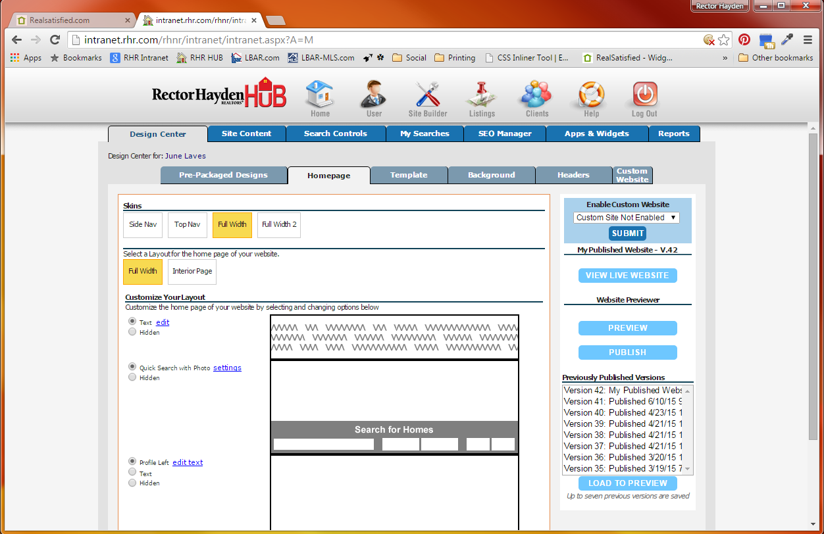This screenshot has width=824, height=534.
Task: Open the Printing bookmarks folder
Action: [455, 58]
